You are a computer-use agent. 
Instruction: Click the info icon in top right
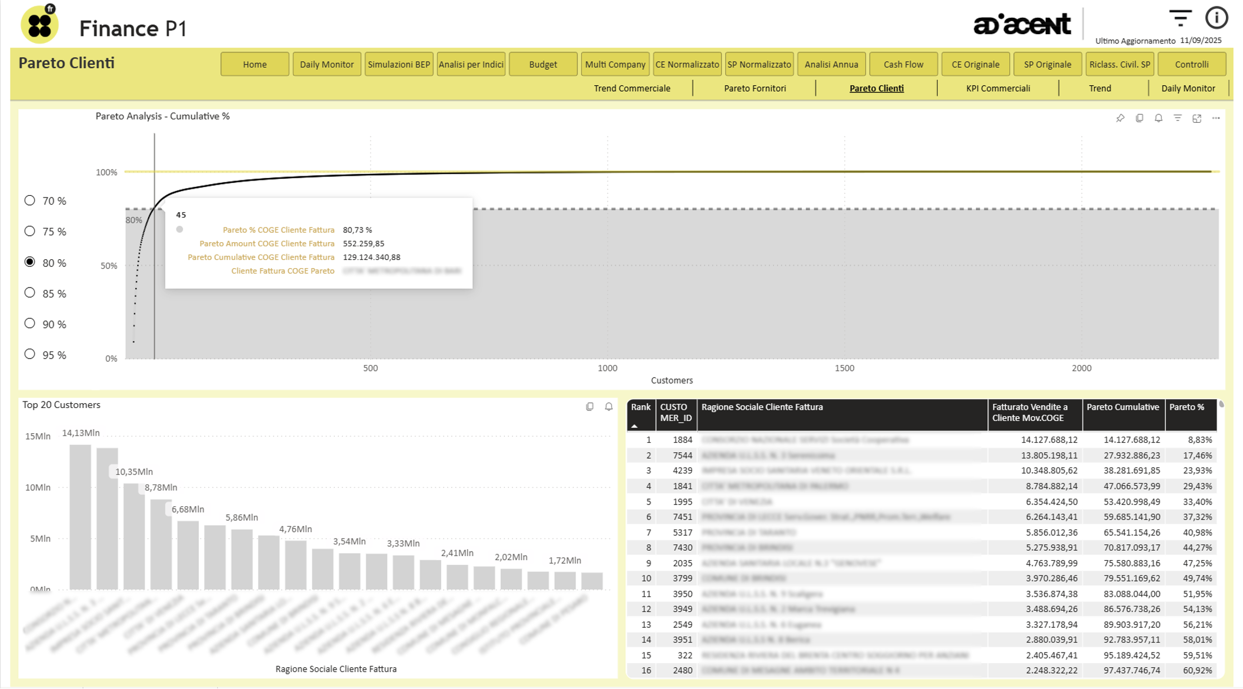(1216, 18)
